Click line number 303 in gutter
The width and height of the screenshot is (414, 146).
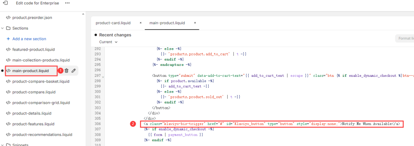coord(97,108)
